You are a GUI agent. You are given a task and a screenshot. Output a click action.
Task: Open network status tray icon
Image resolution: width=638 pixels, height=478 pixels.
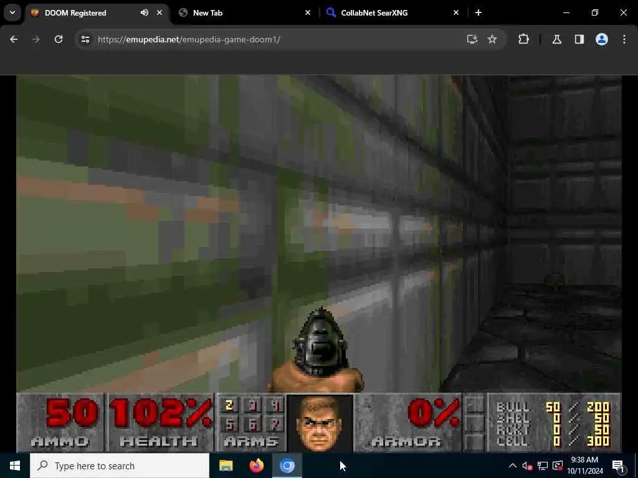543,466
